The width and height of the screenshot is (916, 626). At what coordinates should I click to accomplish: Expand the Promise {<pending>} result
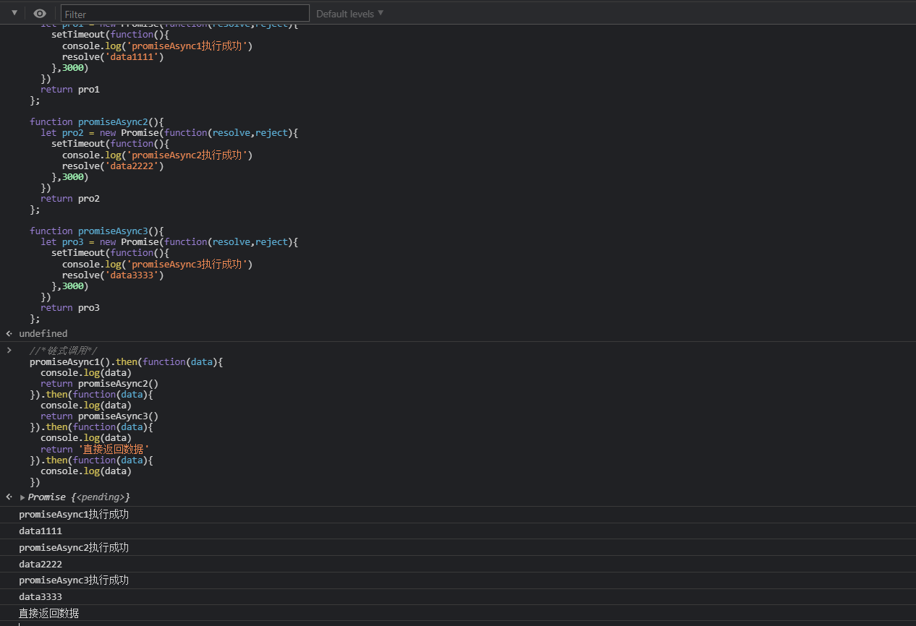pyautogui.click(x=23, y=497)
